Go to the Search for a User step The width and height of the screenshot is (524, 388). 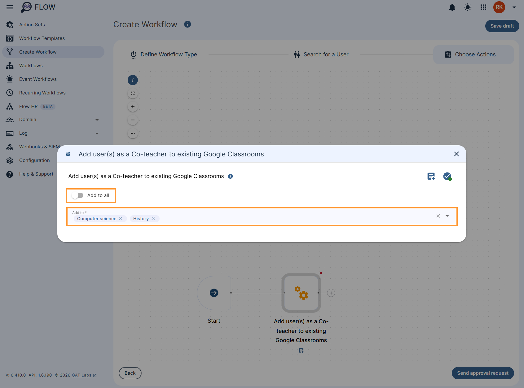[326, 54]
